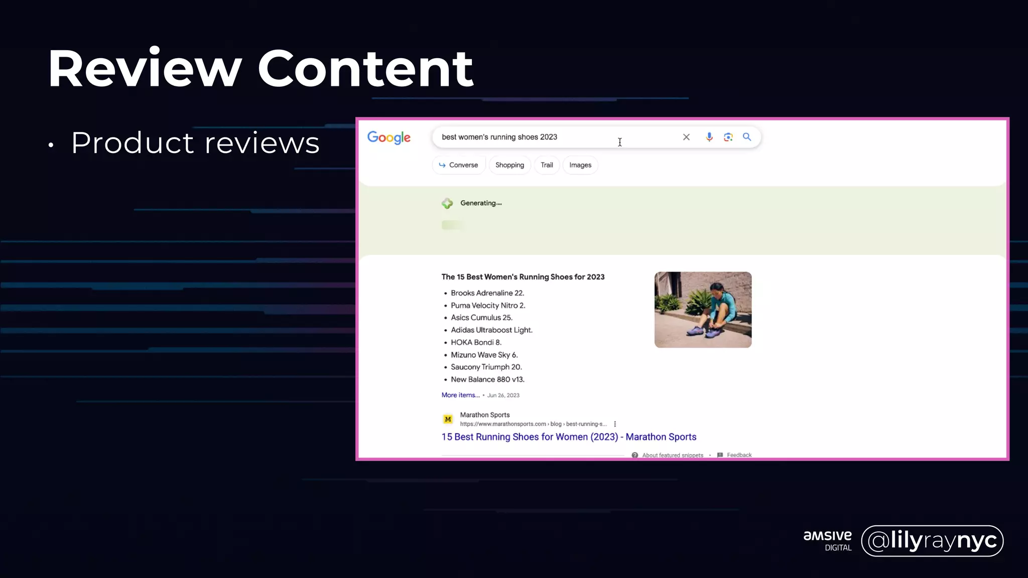Click the @lilyraynyc handle badge
This screenshot has width=1028, height=578.
coord(932,541)
